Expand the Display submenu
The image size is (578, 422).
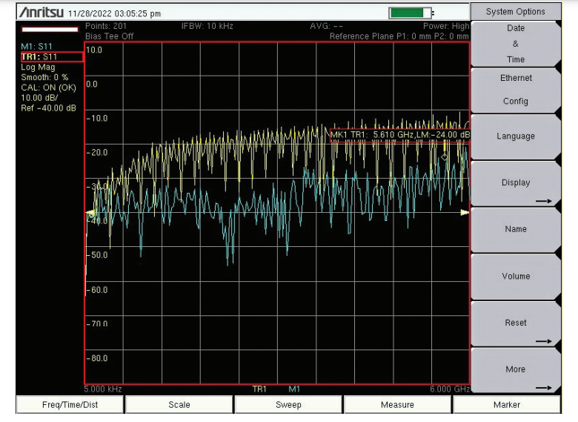[x=516, y=183]
